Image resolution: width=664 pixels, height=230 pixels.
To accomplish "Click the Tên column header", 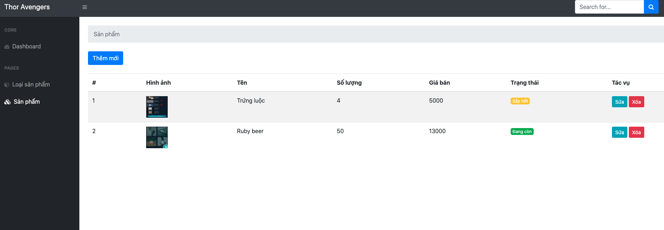I will 242,83.
